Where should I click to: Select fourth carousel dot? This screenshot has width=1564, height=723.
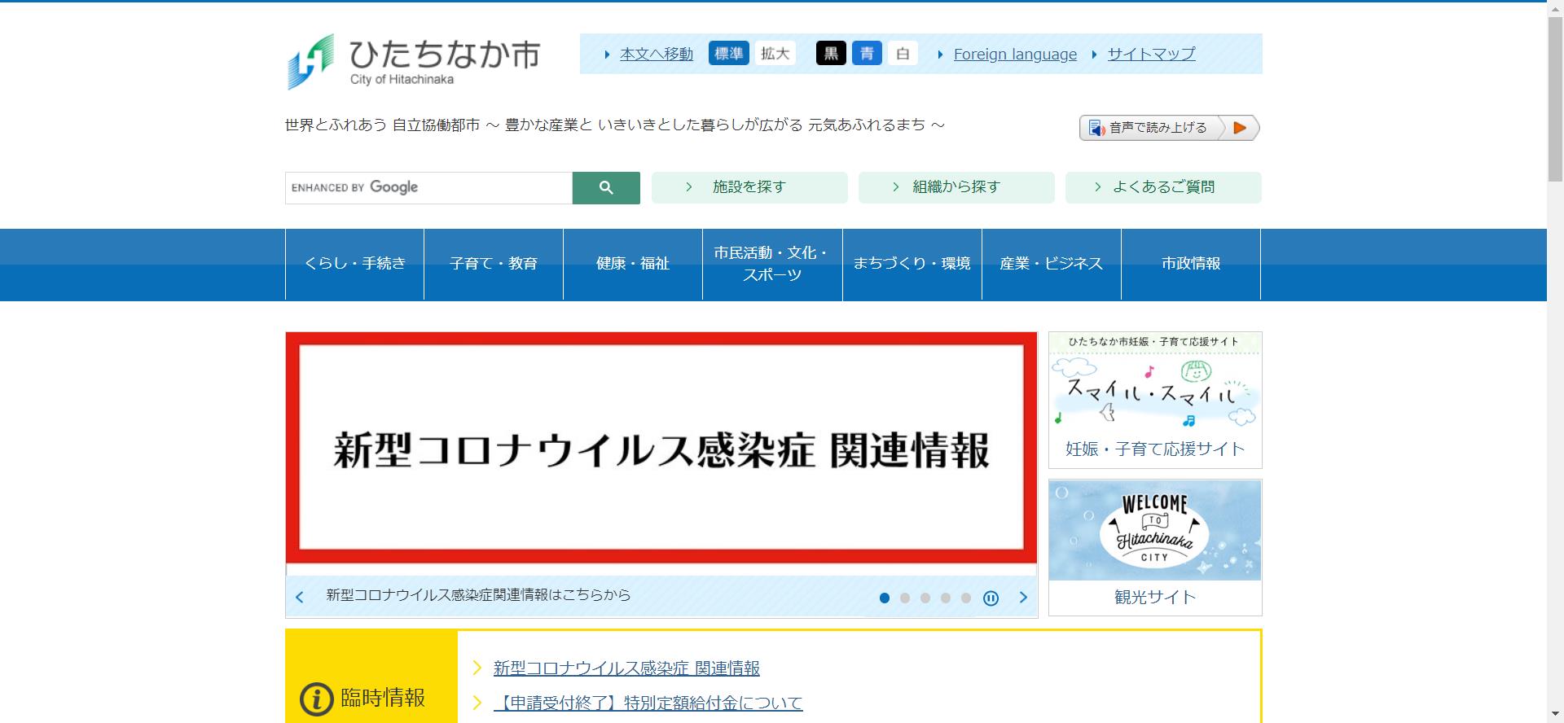(946, 598)
